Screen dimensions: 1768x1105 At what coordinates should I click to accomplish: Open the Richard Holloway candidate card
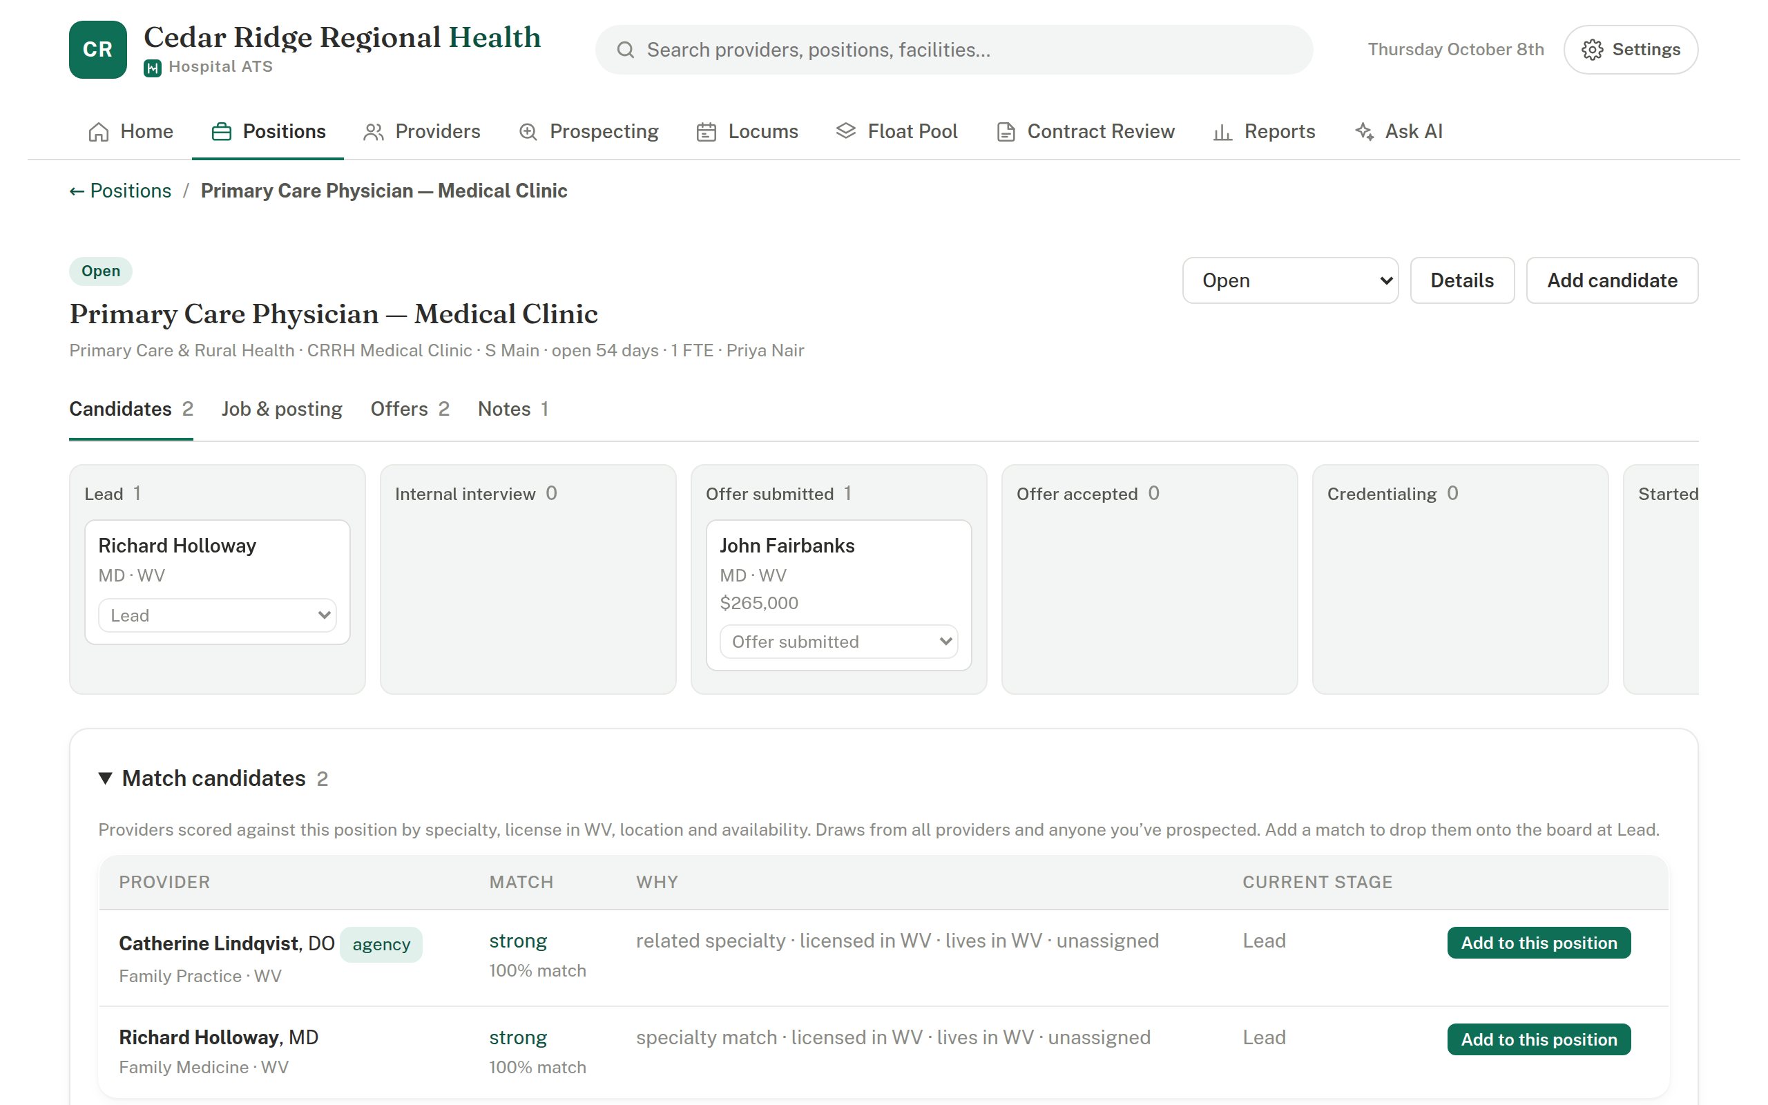click(x=217, y=582)
